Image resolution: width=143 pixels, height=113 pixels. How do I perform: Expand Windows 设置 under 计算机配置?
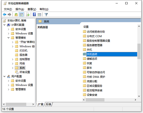coord(9,33)
